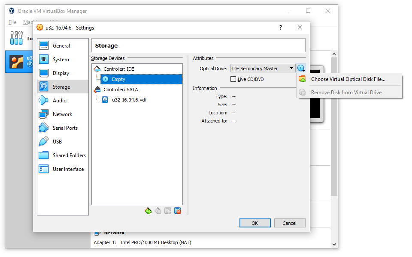This screenshot has height=257, width=412.
Task: Enable the Live CD/DVD checkbox
Action: (x=233, y=79)
